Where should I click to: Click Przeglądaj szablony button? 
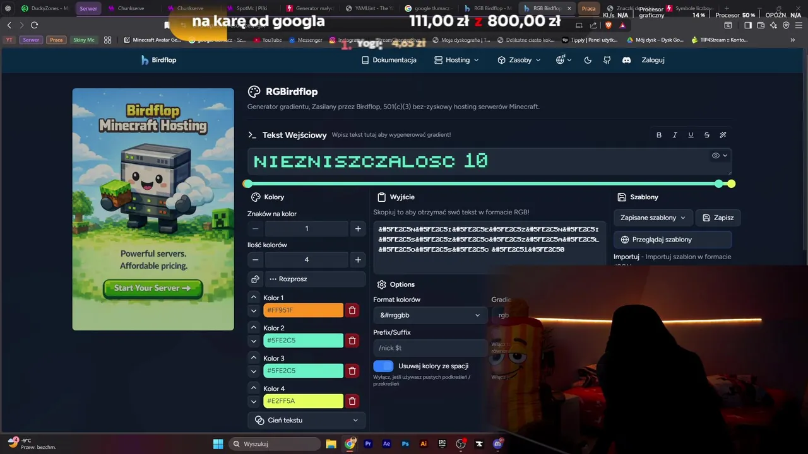coord(673,240)
